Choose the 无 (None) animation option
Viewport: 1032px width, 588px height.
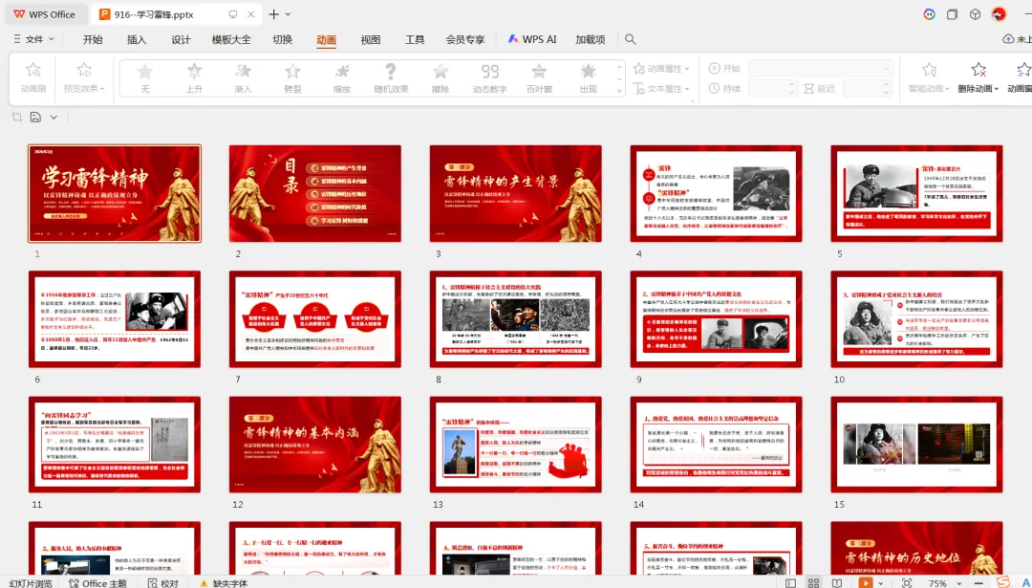(x=145, y=78)
